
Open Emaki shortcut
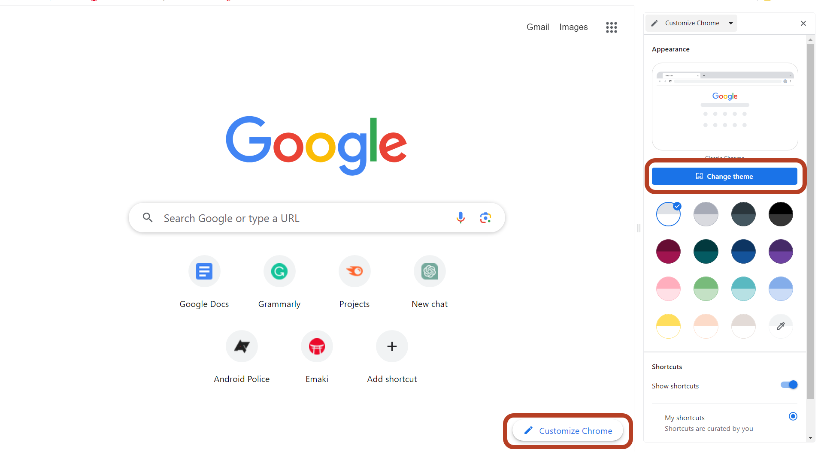point(316,346)
